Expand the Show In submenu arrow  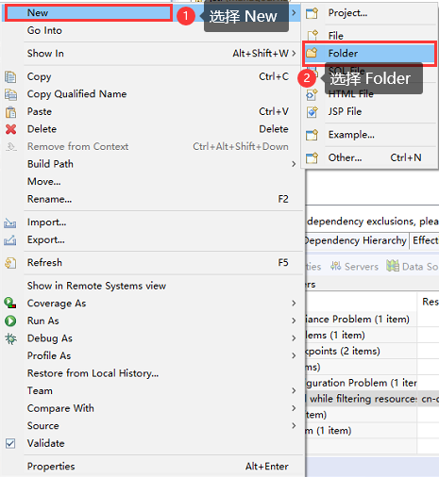tap(294, 54)
